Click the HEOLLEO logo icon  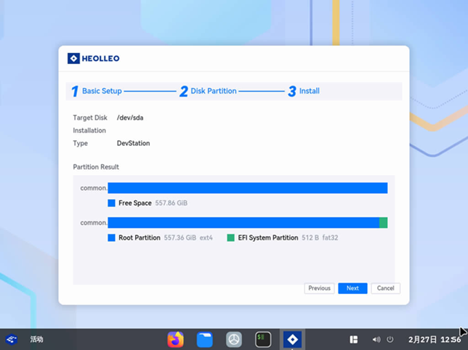73,59
